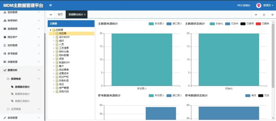The image size is (276, 121).
Task: Click the 项目数据 sidebar icon
Action: [x=5, y=12]
